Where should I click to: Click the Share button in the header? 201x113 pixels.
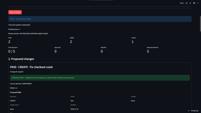tap(182, 3)
